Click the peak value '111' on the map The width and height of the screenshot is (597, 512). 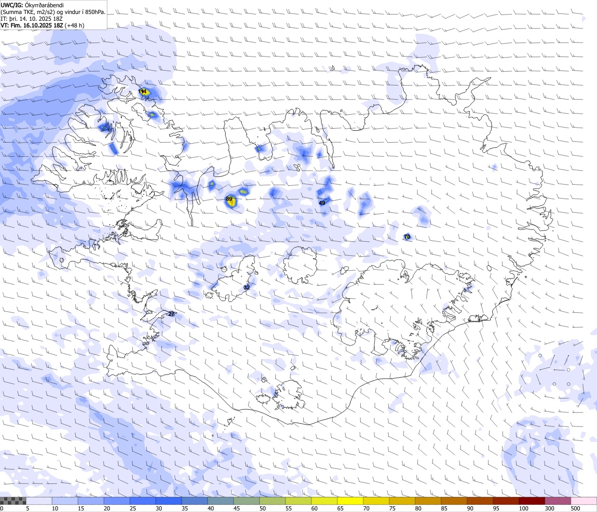143,92
